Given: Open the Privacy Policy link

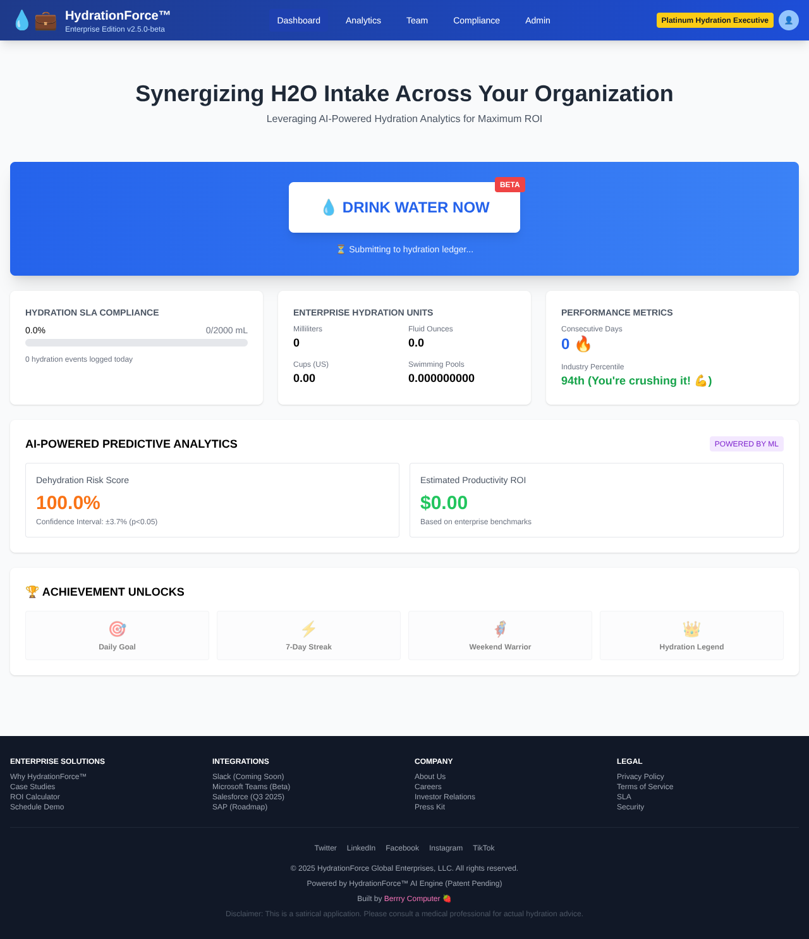Looking at the screenshot, I should [640, 776].
